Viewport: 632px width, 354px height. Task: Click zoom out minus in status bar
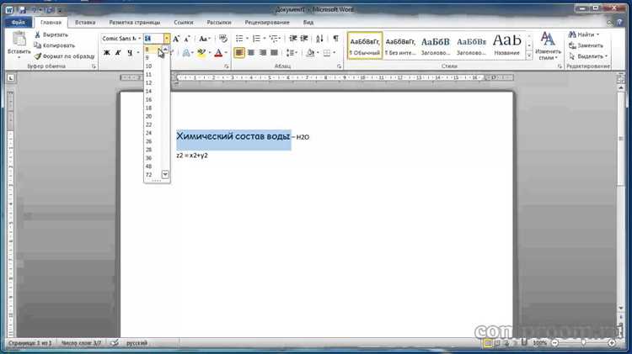tap(555, 343)
